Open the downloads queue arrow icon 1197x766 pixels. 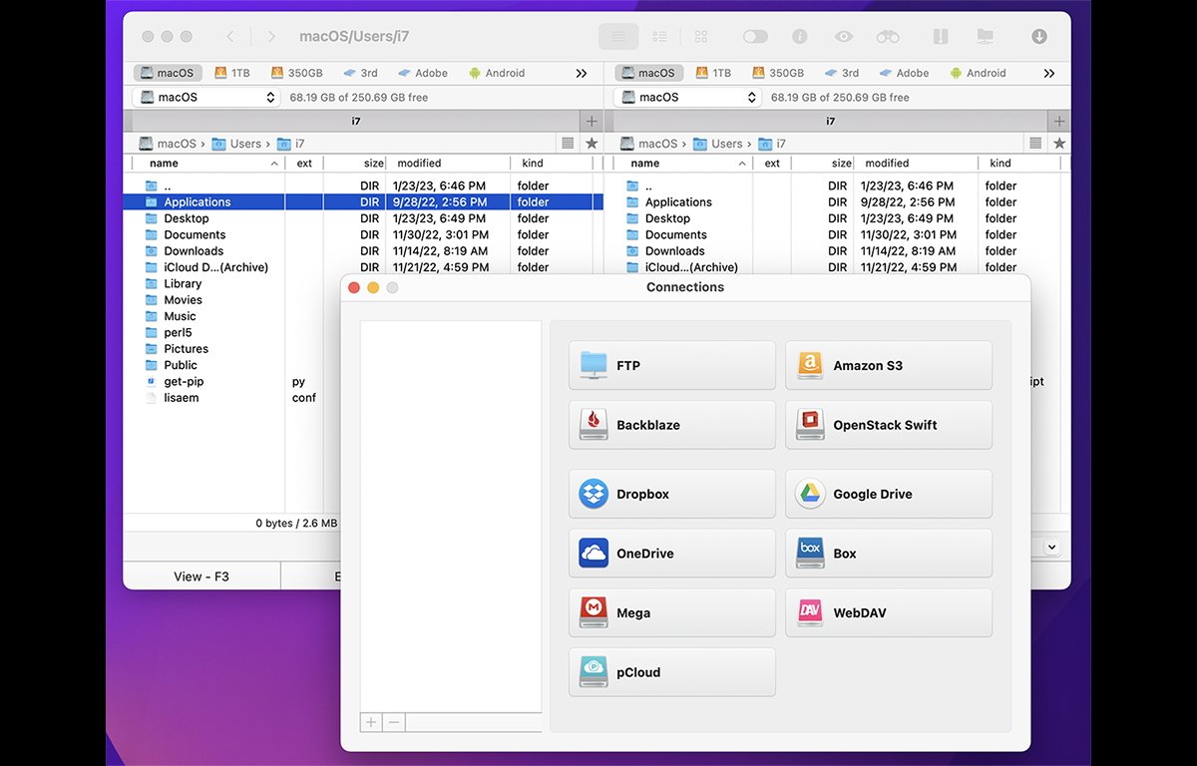pos(1039,37)
